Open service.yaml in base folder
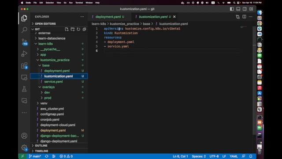 coord(53,82)
